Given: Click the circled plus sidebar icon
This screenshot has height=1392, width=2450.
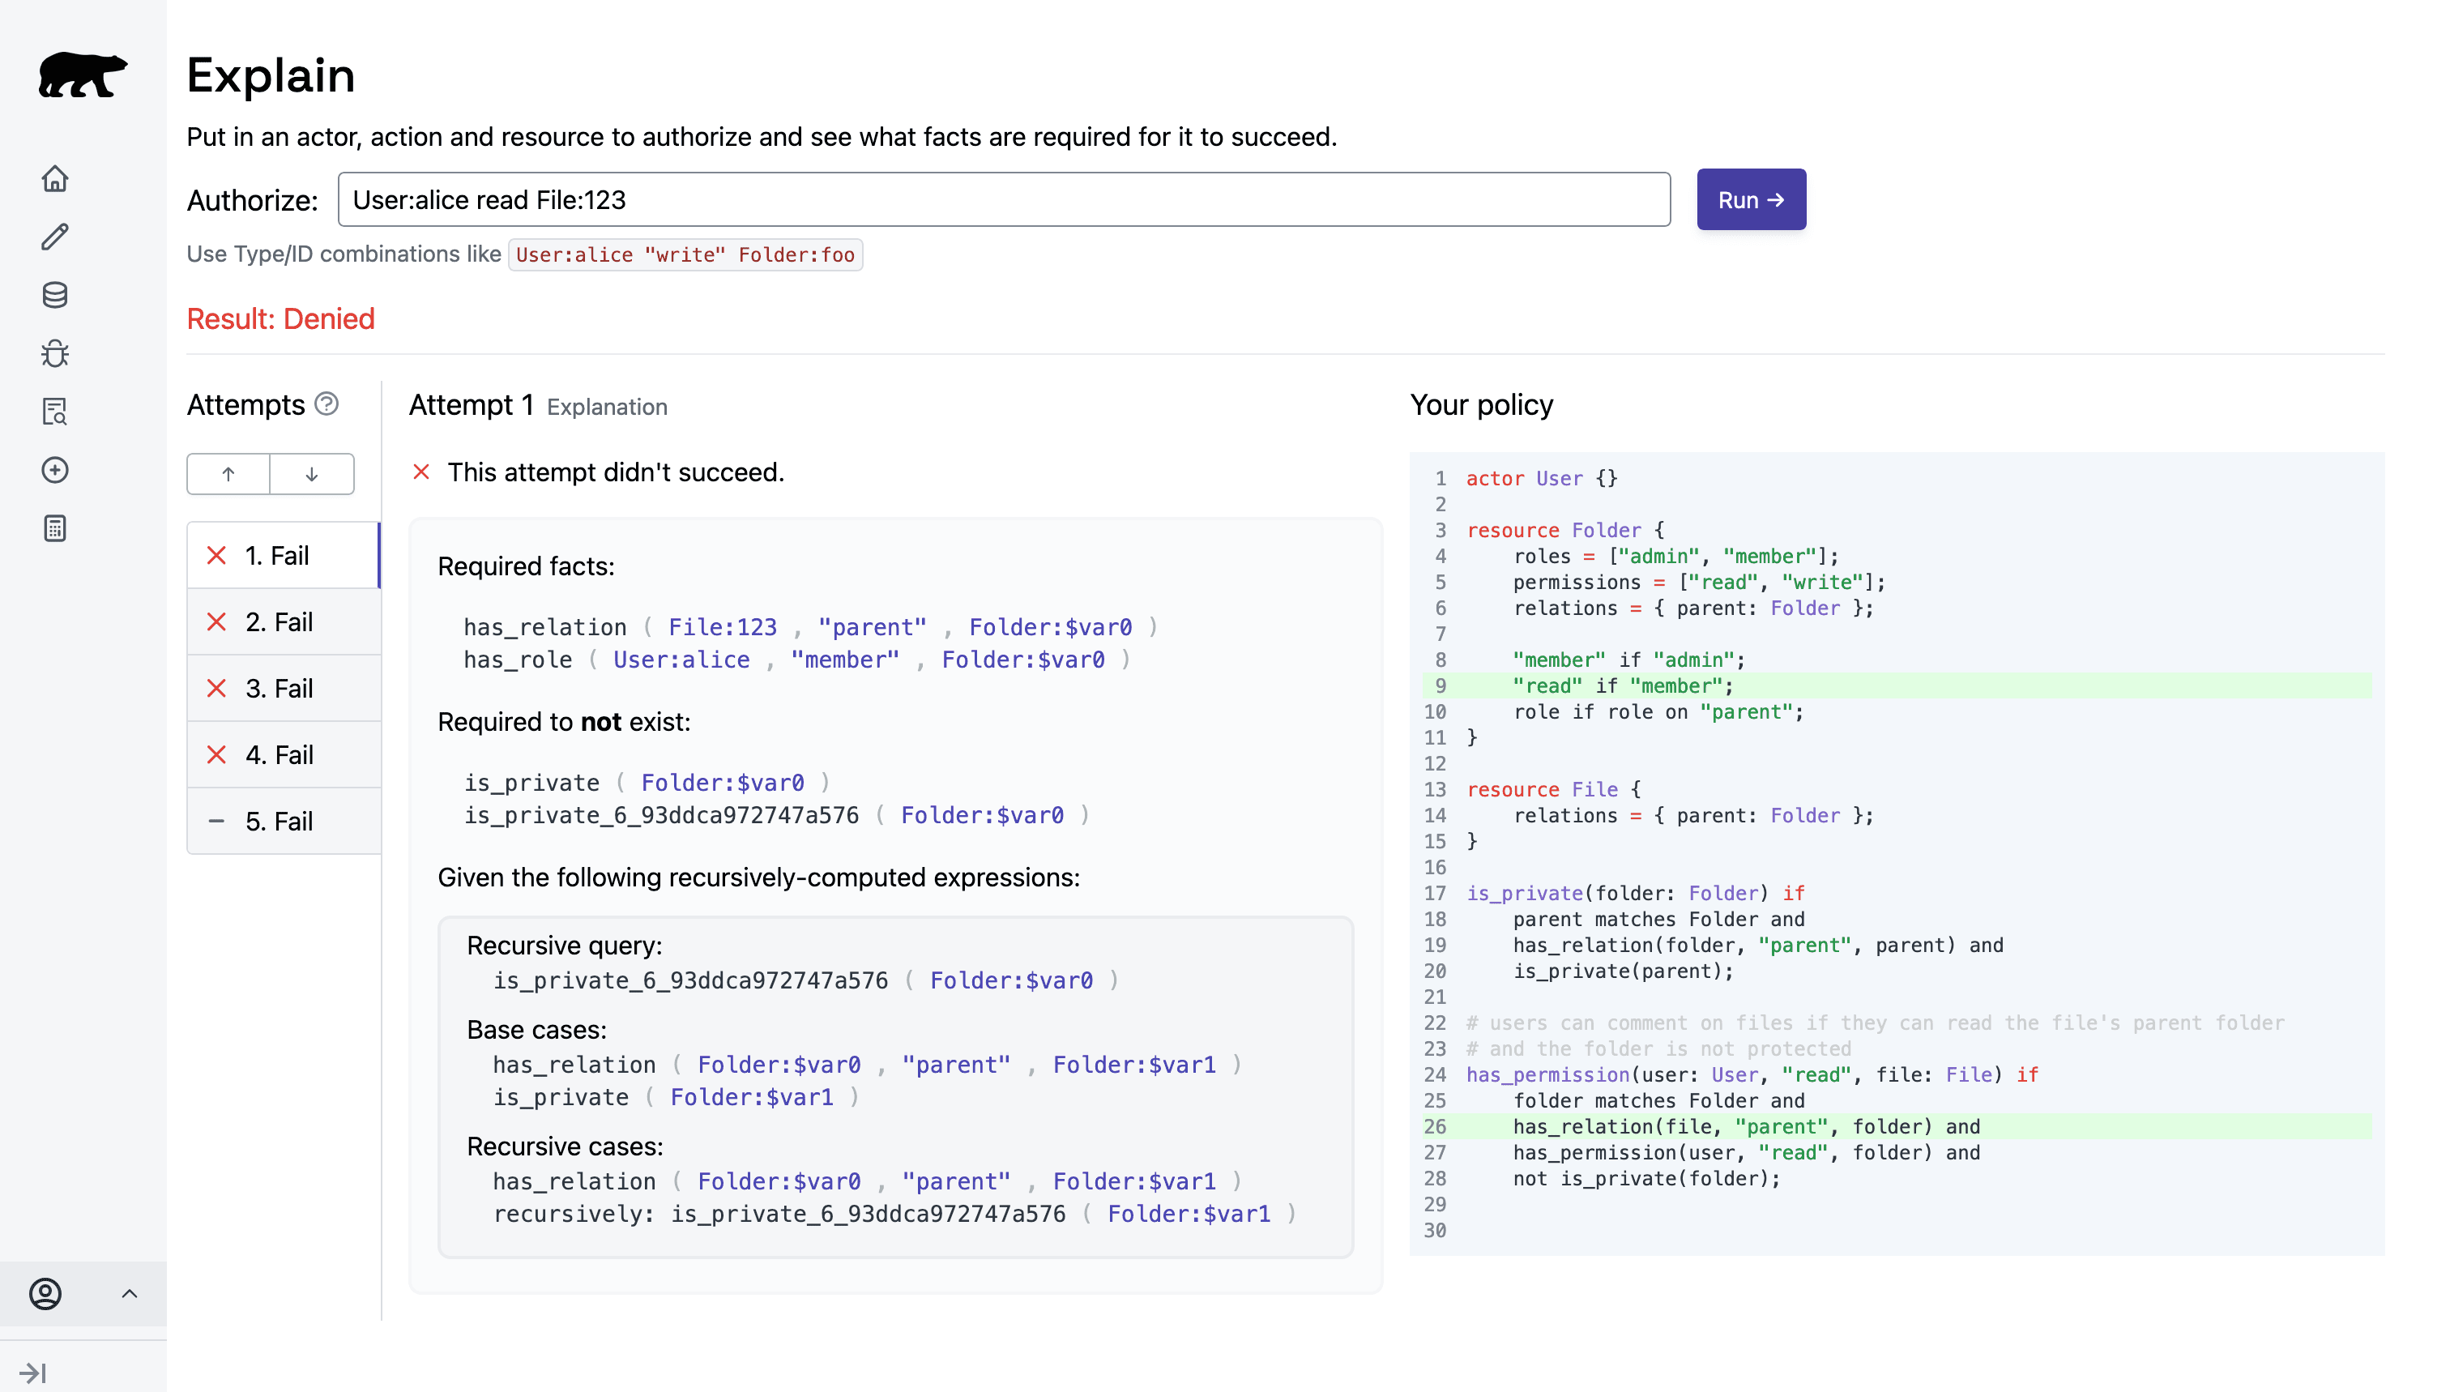Looking at the screenshot, I should coord(55,471).
